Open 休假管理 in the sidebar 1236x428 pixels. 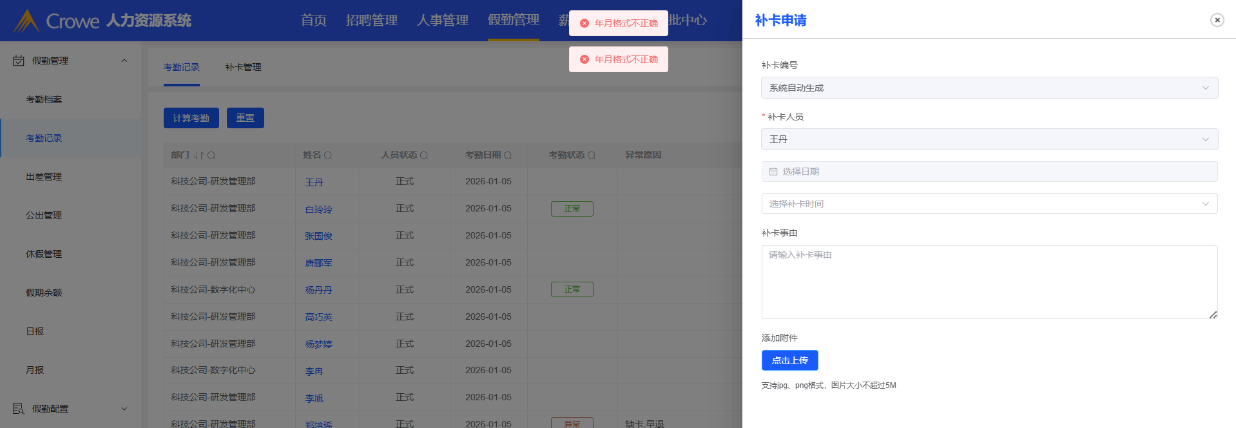click(44, 254)
